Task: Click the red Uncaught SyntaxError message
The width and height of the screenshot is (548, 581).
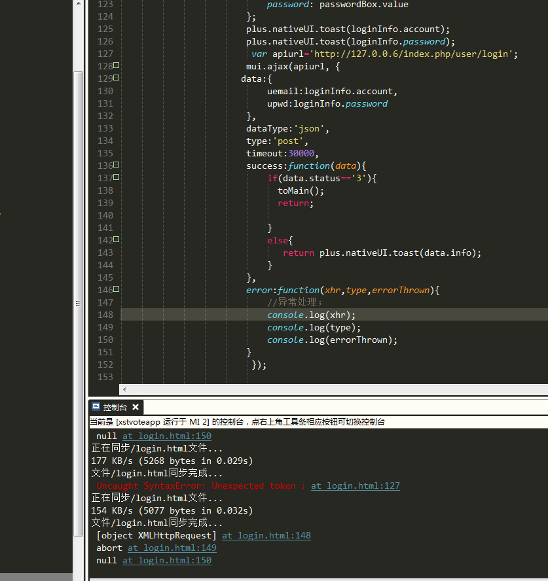Action: tap(200, 485)
